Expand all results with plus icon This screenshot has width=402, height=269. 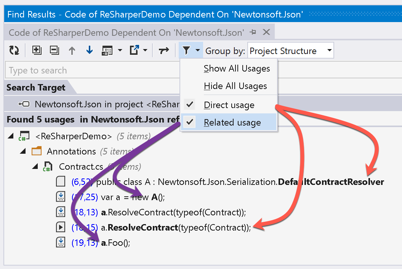(x=37, y=50)
